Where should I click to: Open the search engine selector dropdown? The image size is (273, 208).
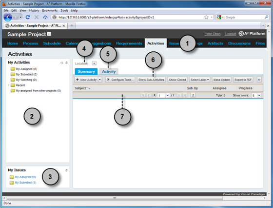(x=220, y=17)
